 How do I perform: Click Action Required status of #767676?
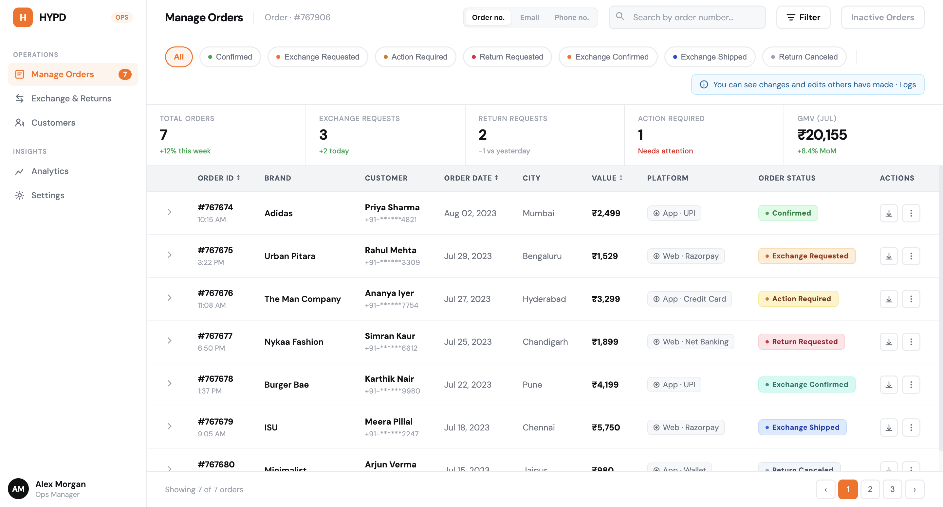[x=798, y=299]
